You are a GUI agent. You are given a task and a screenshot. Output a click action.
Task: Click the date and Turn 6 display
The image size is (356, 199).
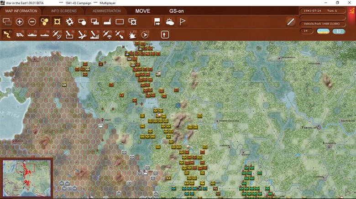323,10
